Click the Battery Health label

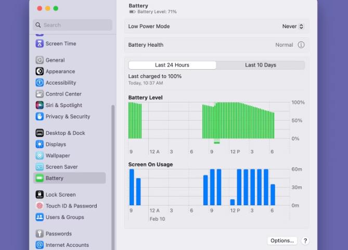pos(146,45)
